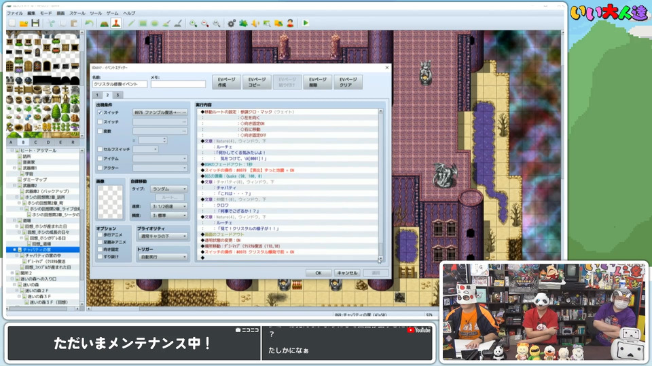
Task: Open the Database gear icon
Action: [x=232, y=23]
